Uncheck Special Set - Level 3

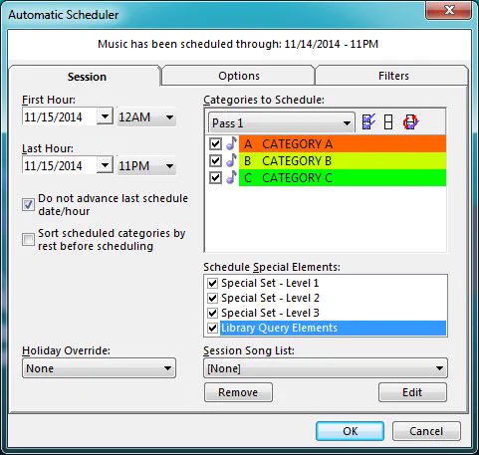point(212,313)
